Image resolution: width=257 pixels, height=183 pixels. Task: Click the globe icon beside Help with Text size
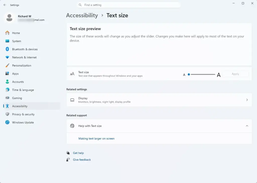pyautogui.click(x=72, y=126)
